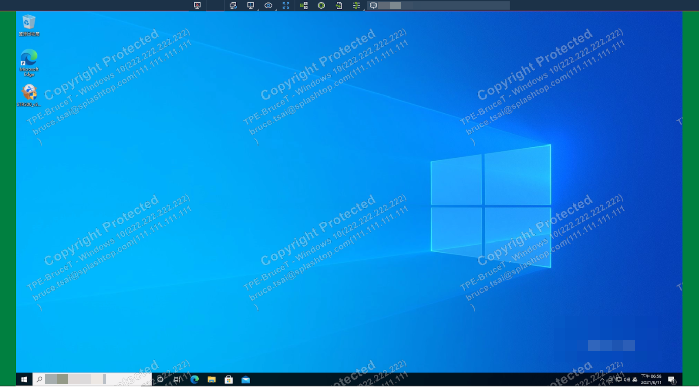Open the chat bubble icon in toolbar
This screenshot has width=699, height=387.
point(373,5)
